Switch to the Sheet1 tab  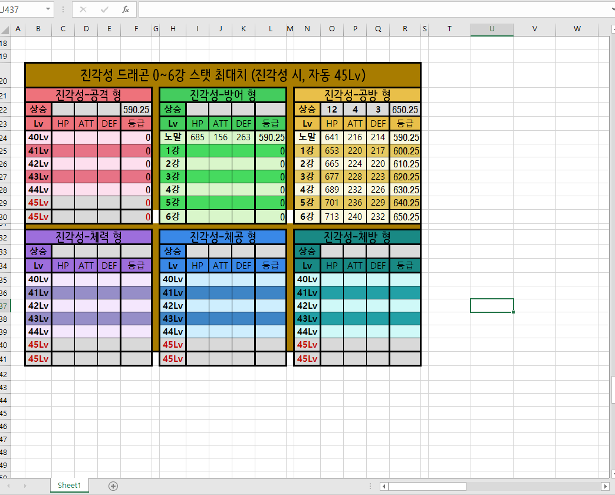(x=69, y=486)
